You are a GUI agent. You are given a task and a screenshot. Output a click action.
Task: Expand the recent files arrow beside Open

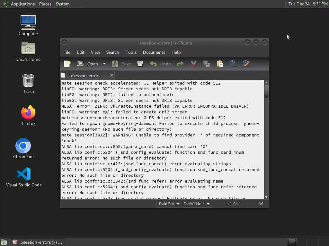pyautogui.click(x=104, y=64)
